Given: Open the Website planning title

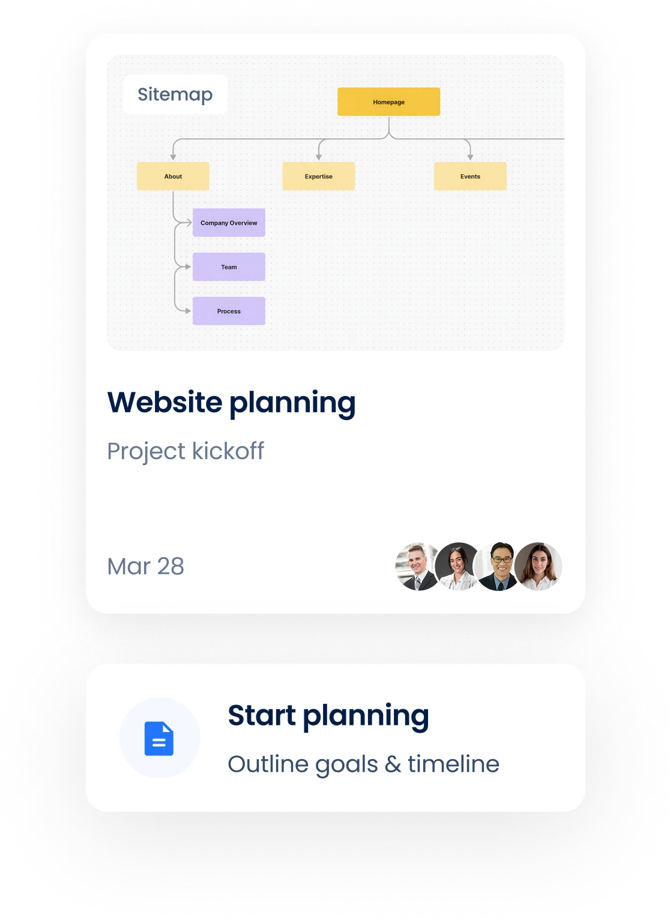Looking at the screenshot, I should point(231,403).
